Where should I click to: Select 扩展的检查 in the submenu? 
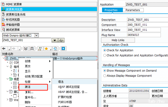75,97
